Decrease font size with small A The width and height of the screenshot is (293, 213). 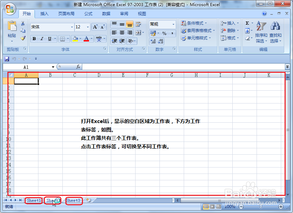click(x=102, y=27)
